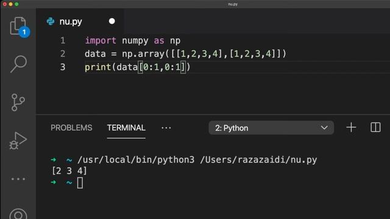
Task: Click 'print' on line 3
Action: (97, 67)
